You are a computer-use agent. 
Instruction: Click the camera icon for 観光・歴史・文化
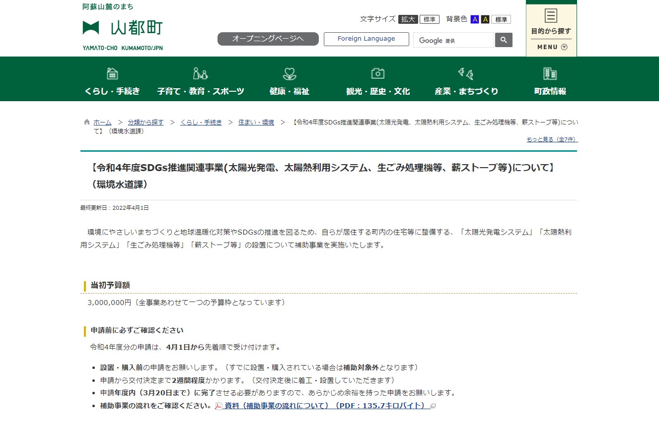click(x=377, y=73)
